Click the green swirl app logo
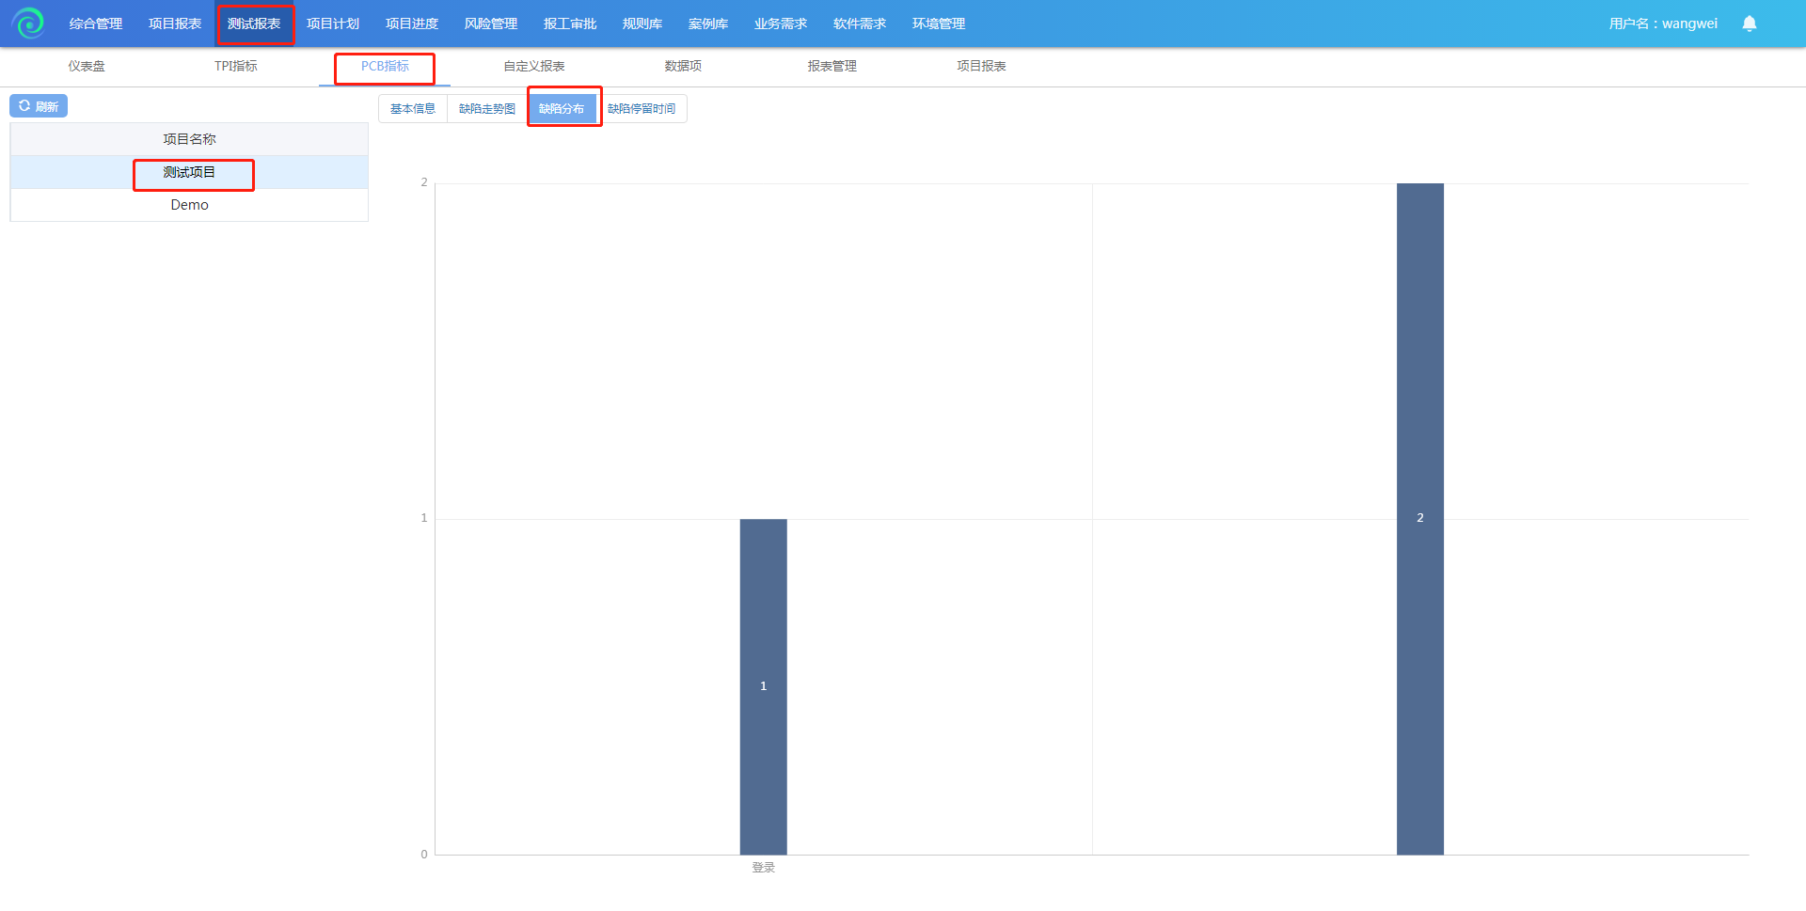Image resolution: width=1806 pixels, height=911 pixels. (28, 23)
